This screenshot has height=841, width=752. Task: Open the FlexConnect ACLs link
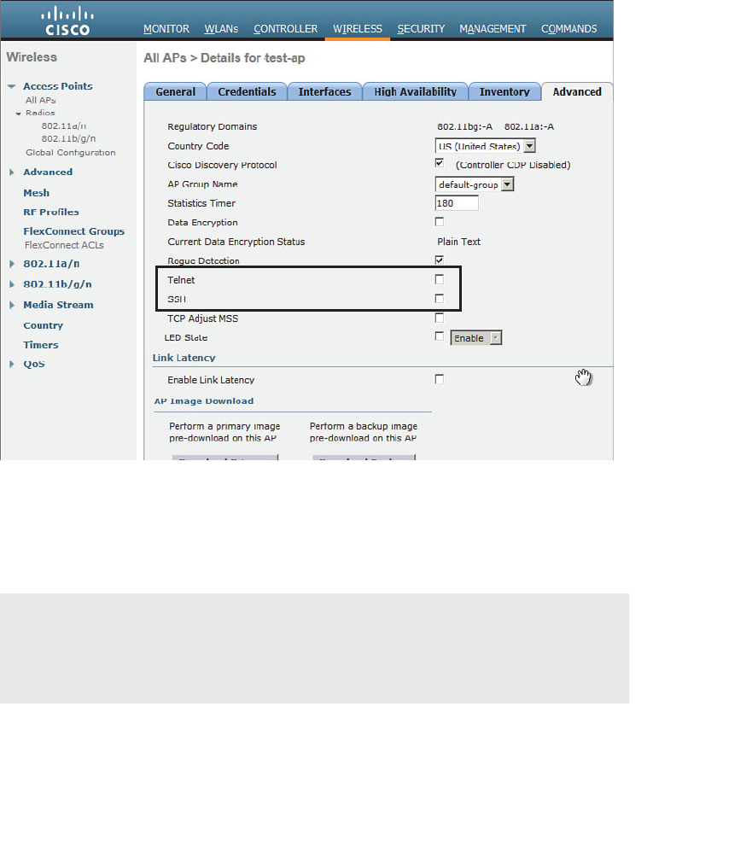[64, 245]
